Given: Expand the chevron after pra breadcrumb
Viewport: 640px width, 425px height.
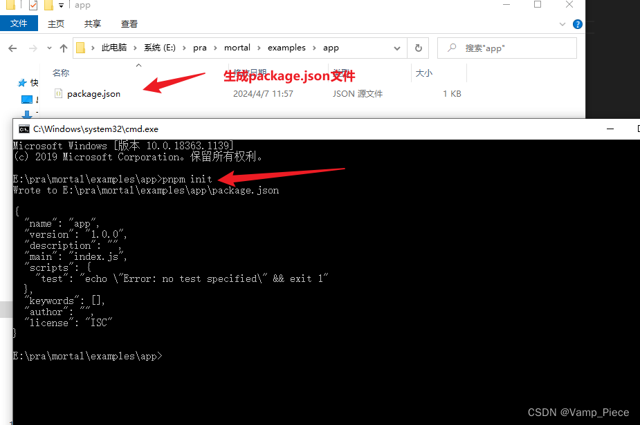Looking at the screenshot, I should [x=215, y=48].
